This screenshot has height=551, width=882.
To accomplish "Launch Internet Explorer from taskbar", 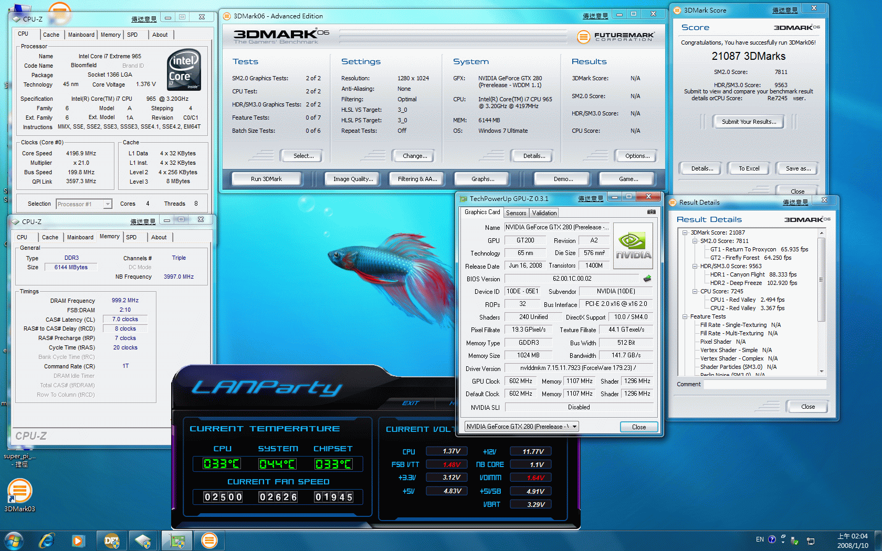I will tap(47, 541).
